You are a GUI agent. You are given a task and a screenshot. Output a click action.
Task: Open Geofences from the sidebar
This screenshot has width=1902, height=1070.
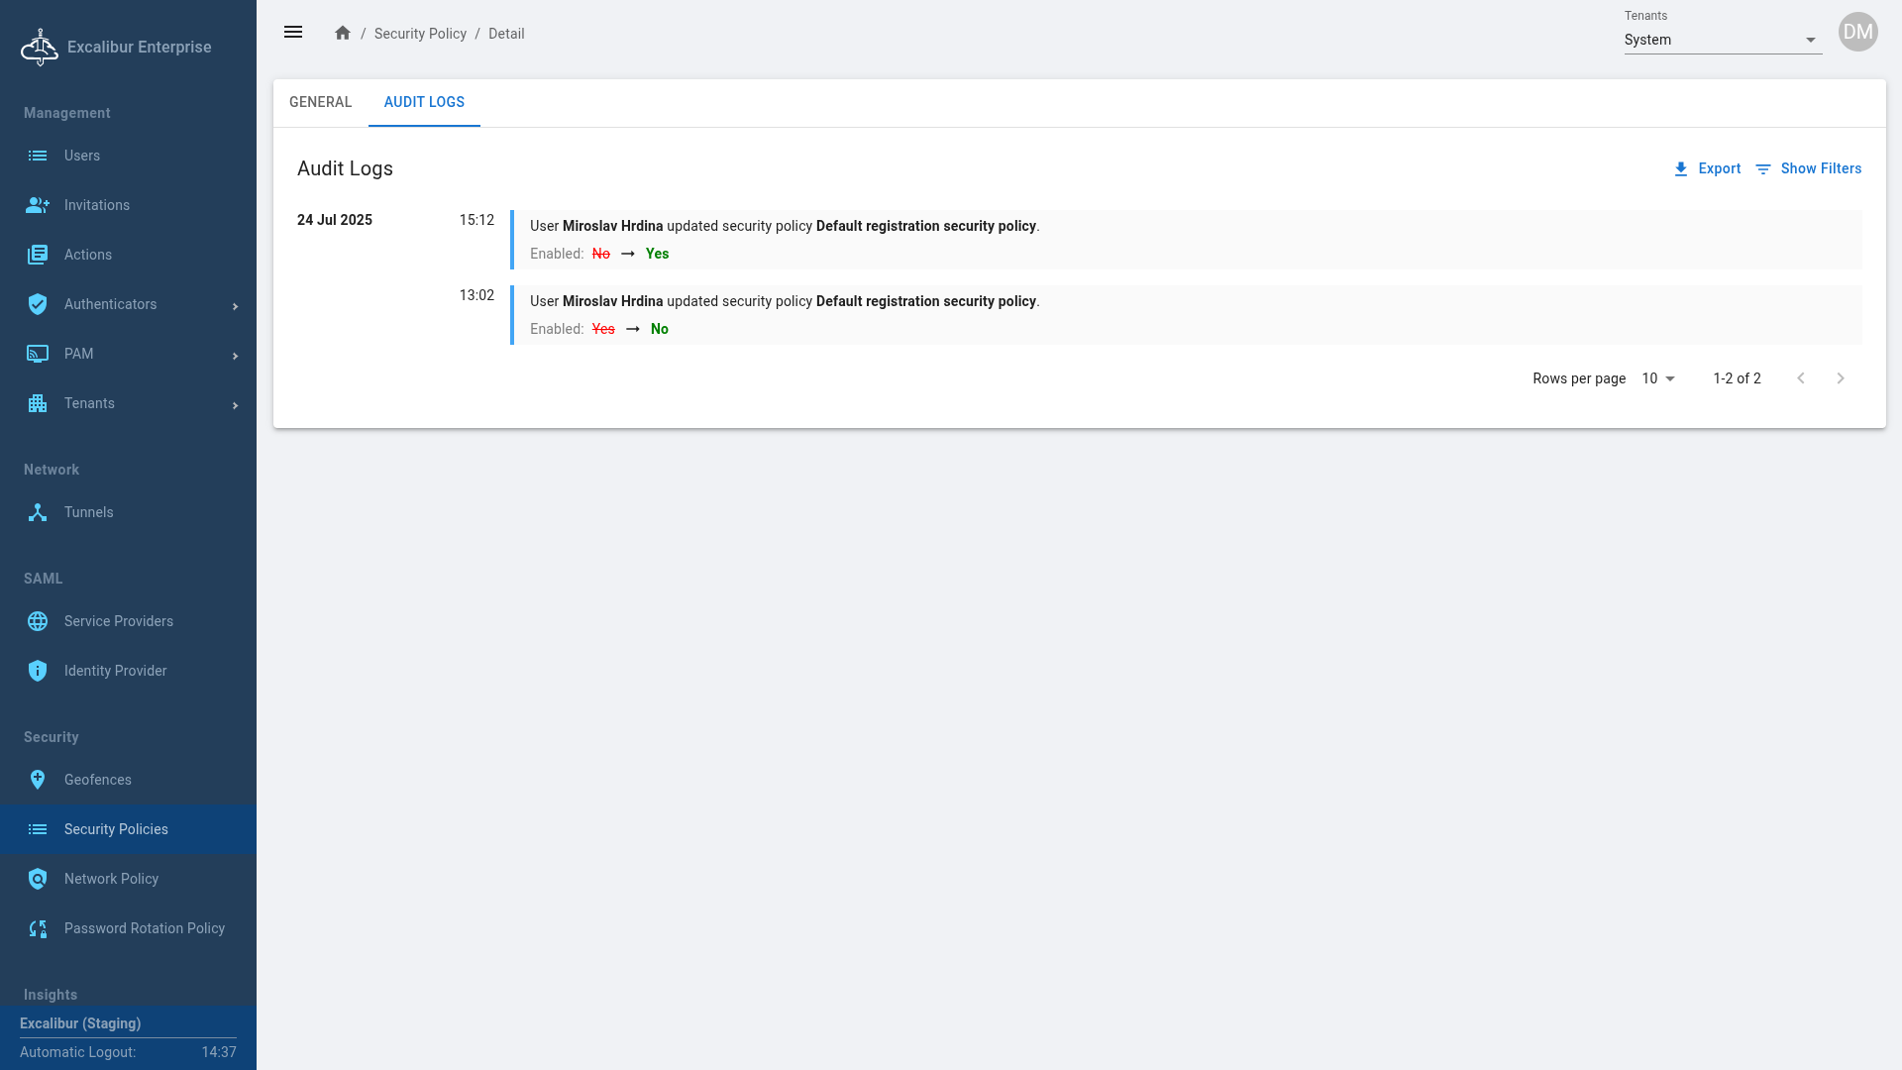(x=97, y=780)
